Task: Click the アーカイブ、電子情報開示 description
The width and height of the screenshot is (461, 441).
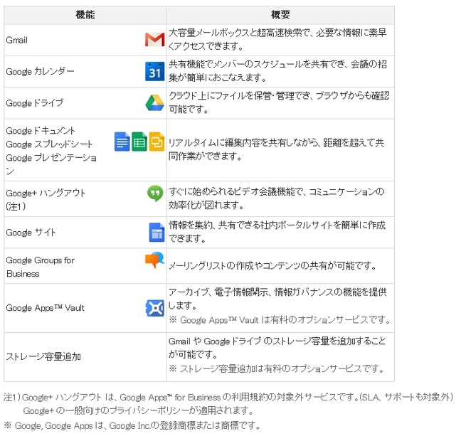Action: (x=277, y=299)
